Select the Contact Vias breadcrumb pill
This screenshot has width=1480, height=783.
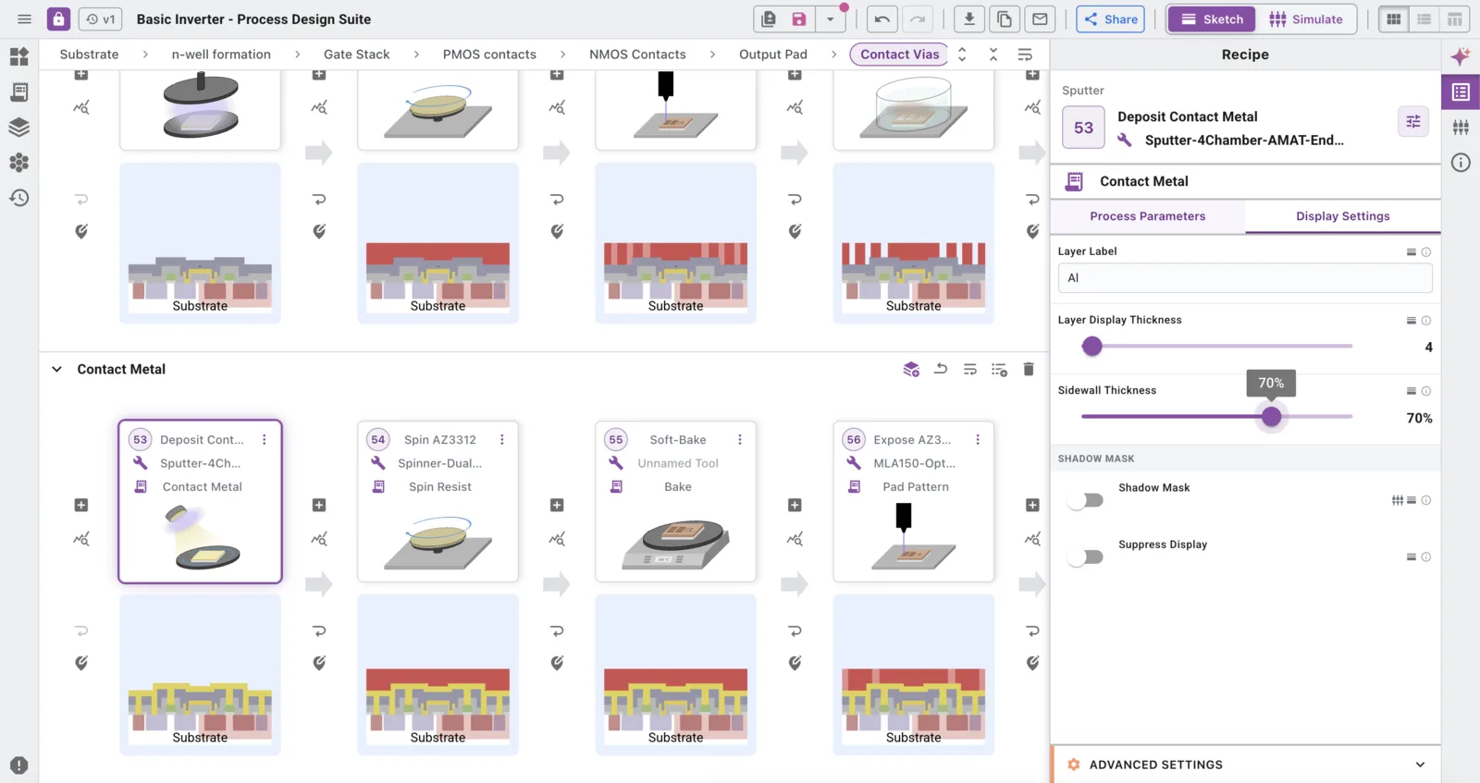click(x=899, y=55)
